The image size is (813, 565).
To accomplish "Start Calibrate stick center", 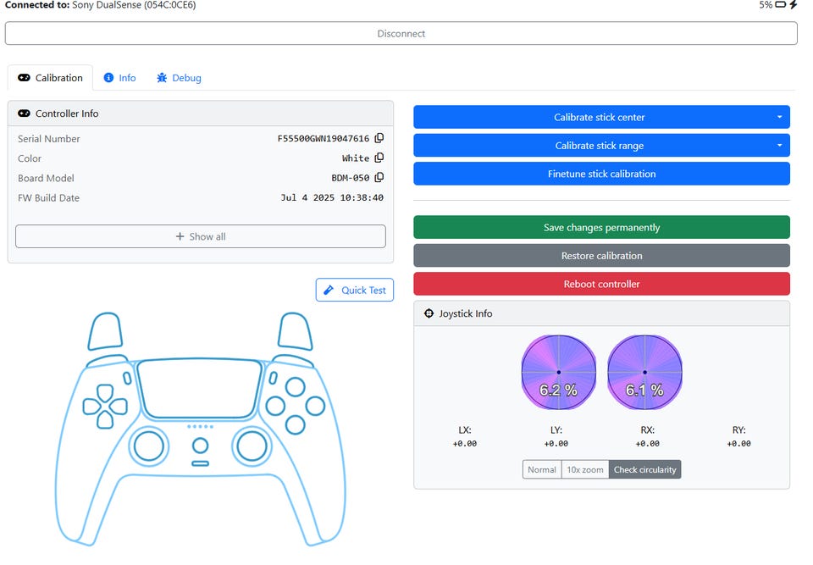I will (x=600, y=119).
